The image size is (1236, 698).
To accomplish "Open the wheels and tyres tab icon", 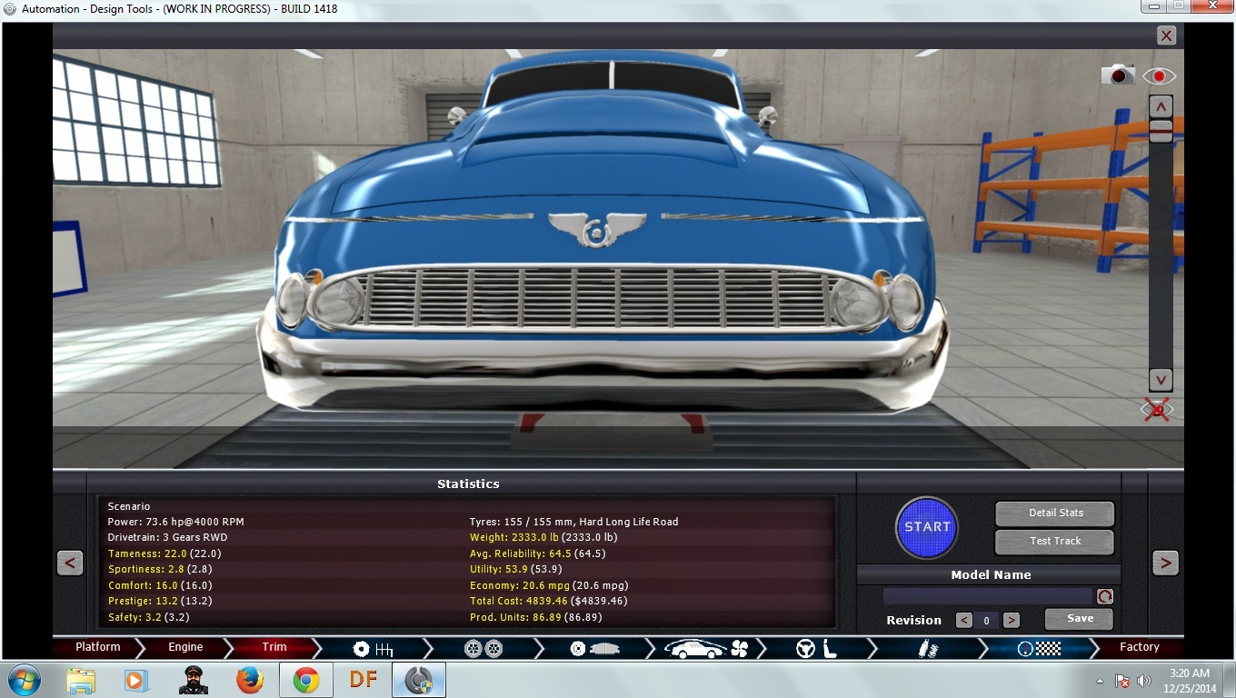I will click(x=483, y=648).
